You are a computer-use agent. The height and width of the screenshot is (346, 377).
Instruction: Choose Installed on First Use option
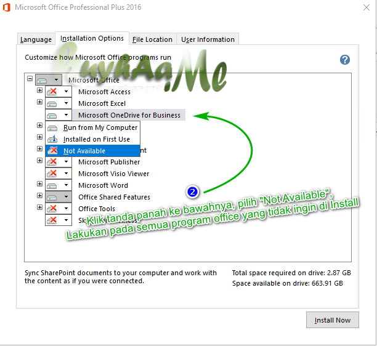coord(92,139)
